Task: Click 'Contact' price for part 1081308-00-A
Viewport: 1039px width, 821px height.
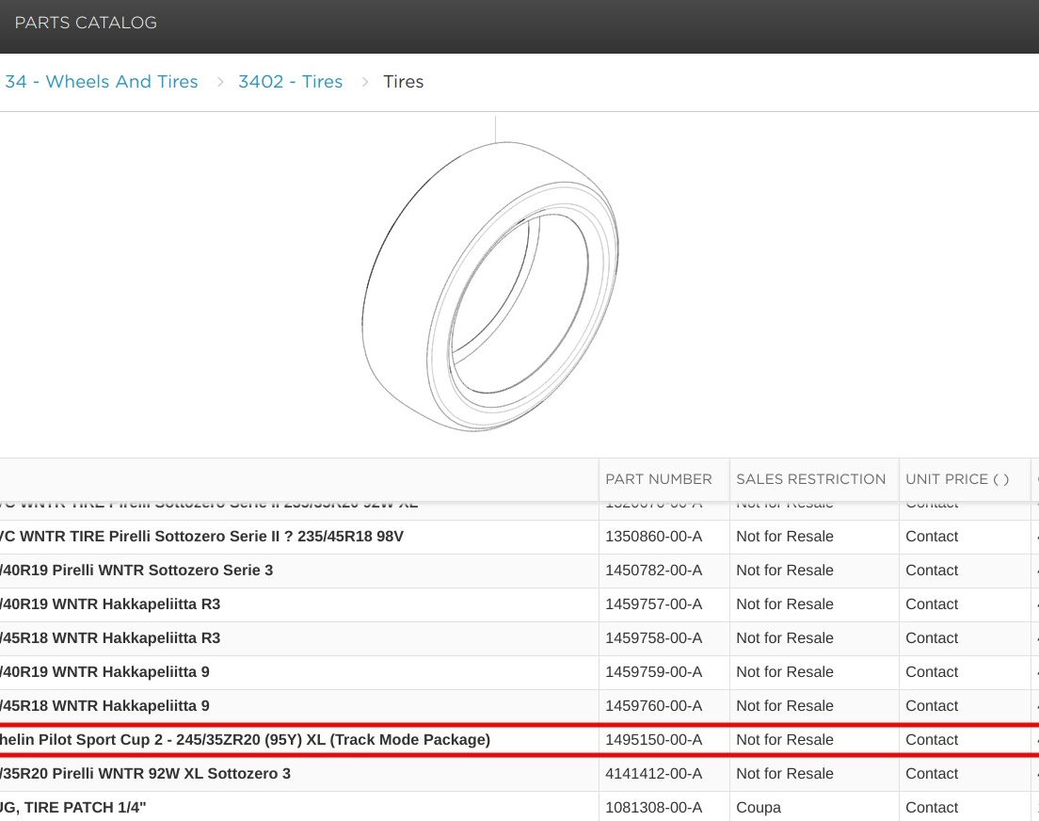Action: [x=932, y=807]
